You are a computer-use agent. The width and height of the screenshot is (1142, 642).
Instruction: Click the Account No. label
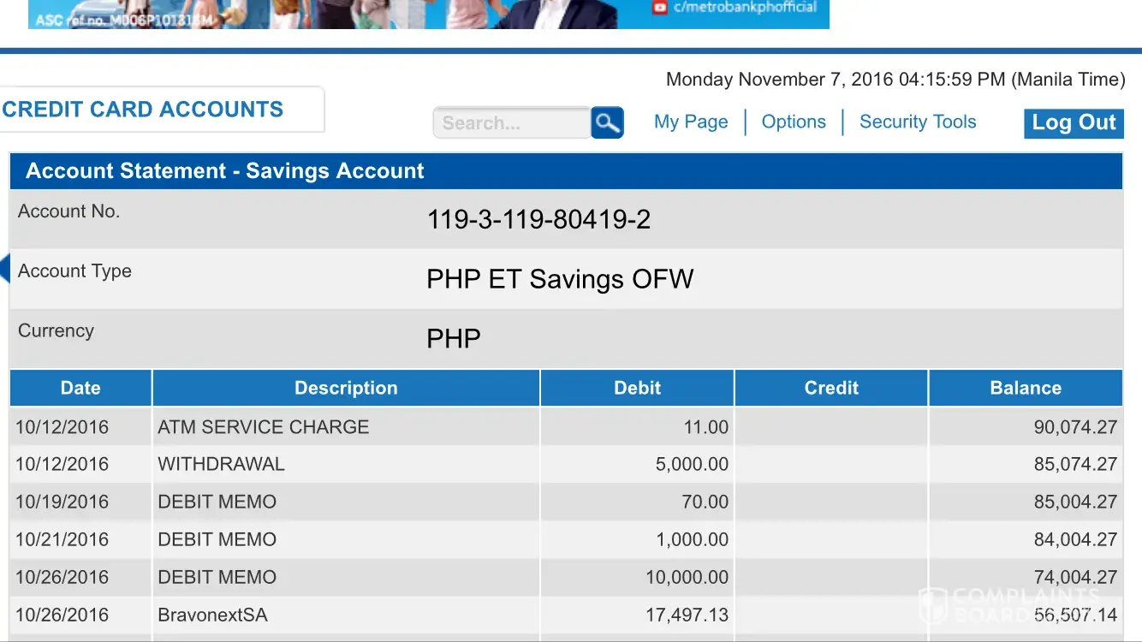point(68,211)
